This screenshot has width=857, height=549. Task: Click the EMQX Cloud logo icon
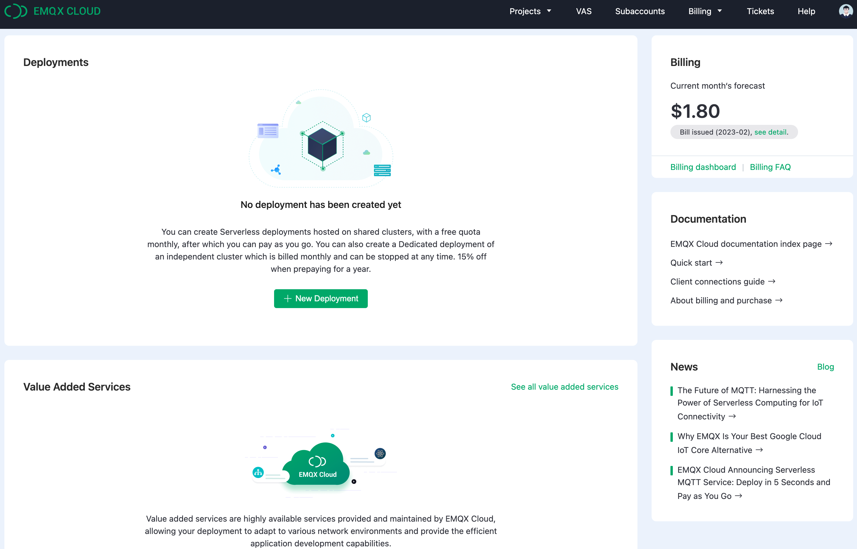click(x=16, y=11)
